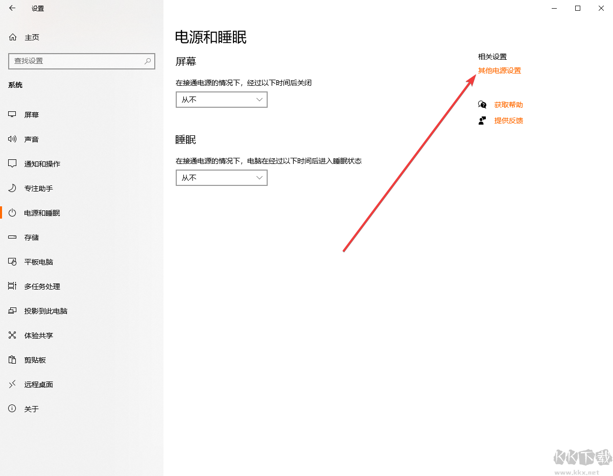613x476 pixels.
Task: Select the 主页 home icon
Action: [11, 37]
